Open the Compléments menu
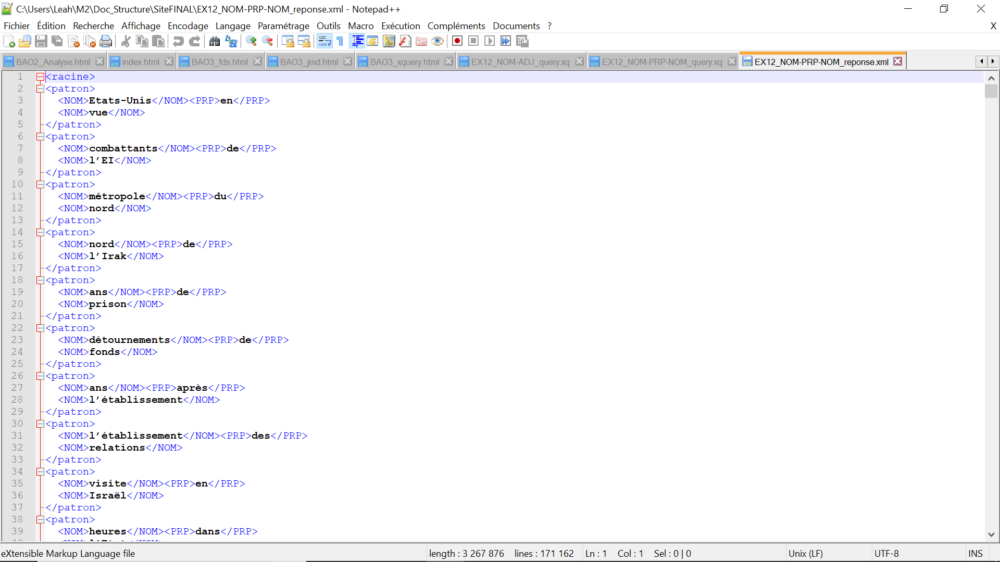Image resolution: width=1000 pixels, height=562 pixels. click(x=456, y=26)
